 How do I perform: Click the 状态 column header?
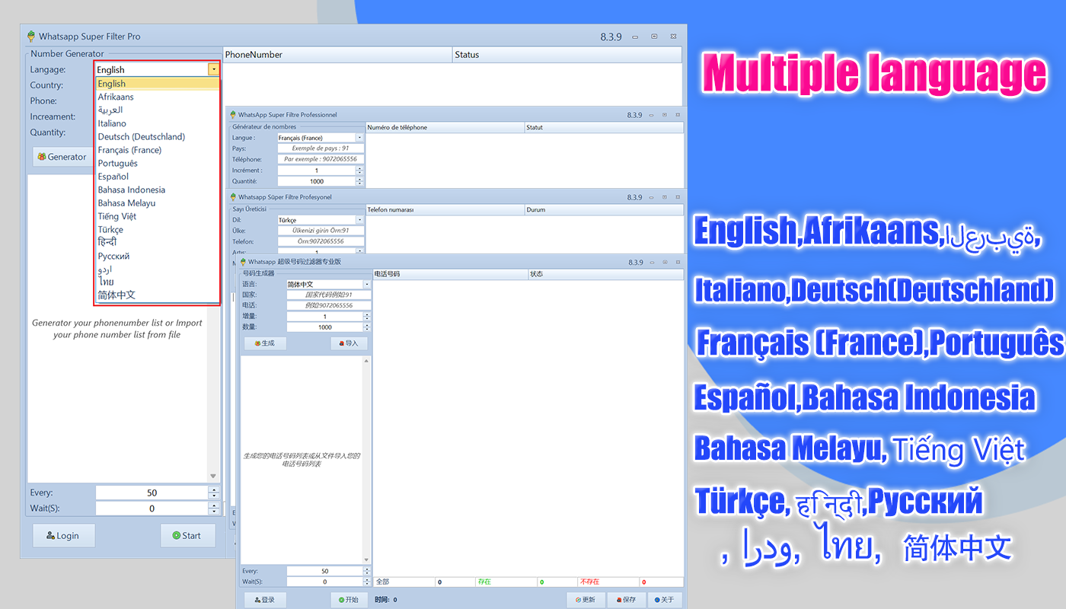[605, 274]
